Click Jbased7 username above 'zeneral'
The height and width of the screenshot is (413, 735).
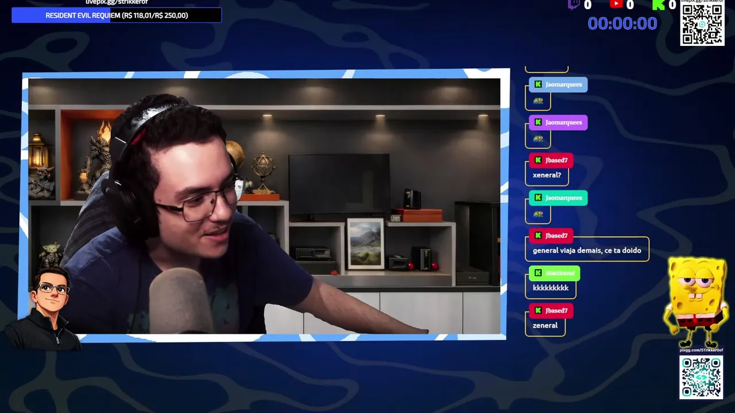[556, 311]
